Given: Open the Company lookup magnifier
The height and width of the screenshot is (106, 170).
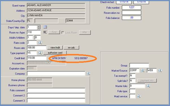Looking at the screenshot, I should click(x=88, y=73).
